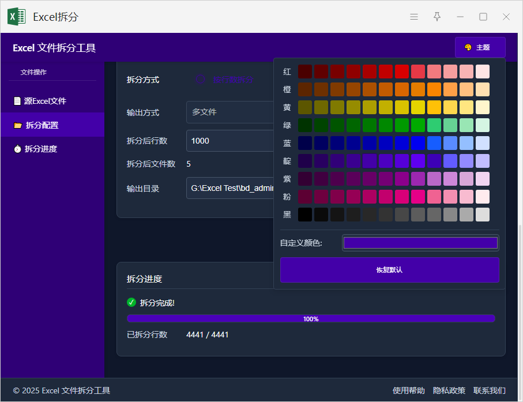Click the 恢复默认 button
The image size is (523, 402).
pos(390,270)
